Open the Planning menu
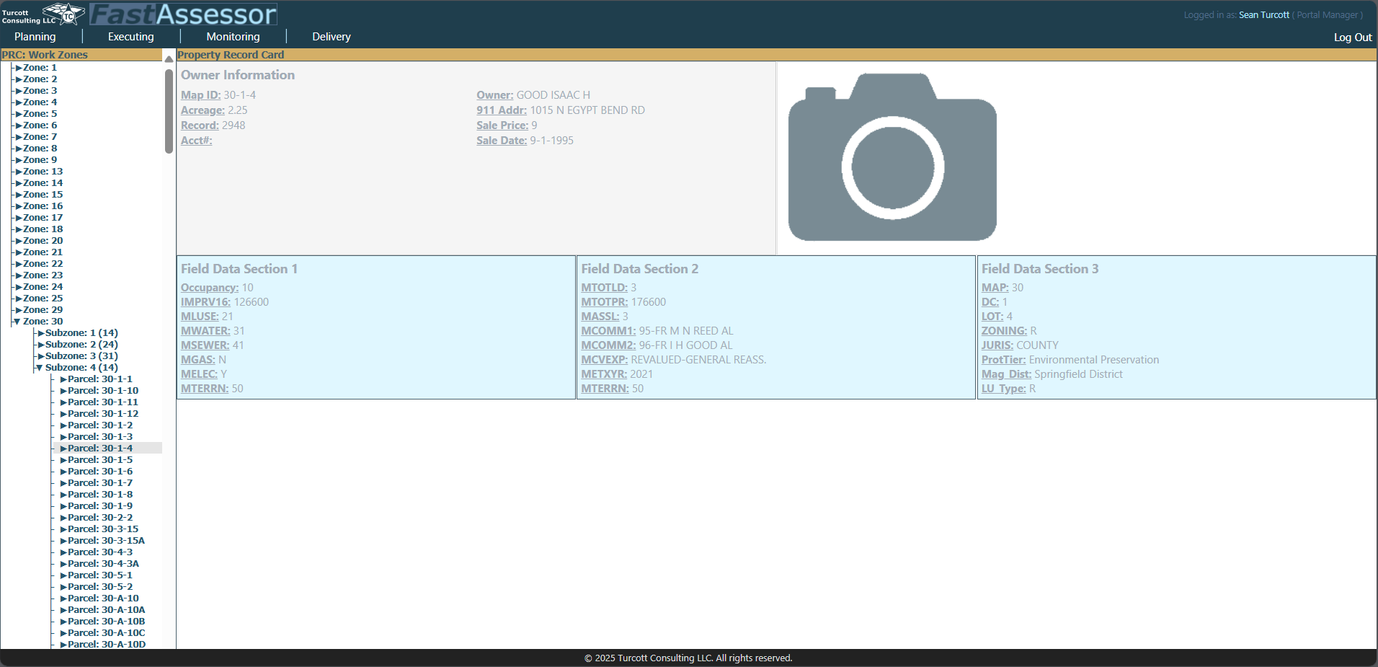 click(x=35, y=37)
